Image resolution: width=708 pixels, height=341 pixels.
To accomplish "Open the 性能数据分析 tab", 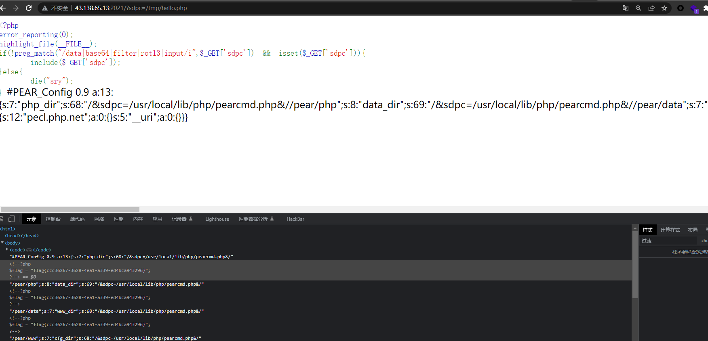I will (256, 219).
